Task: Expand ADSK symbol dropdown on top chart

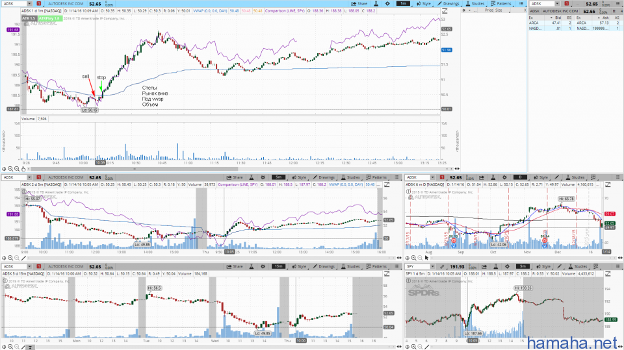Action: tap(29, 4)
